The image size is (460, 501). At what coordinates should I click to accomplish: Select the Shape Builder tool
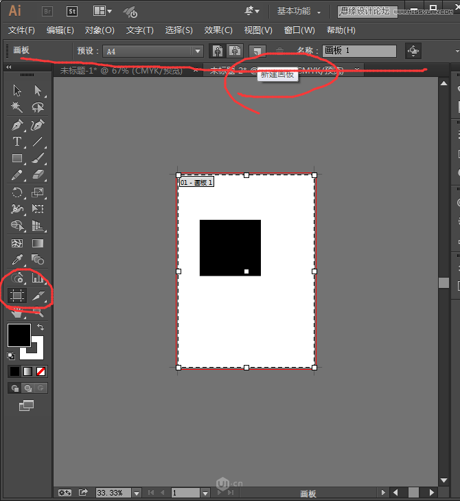click(x=17, y=225)
